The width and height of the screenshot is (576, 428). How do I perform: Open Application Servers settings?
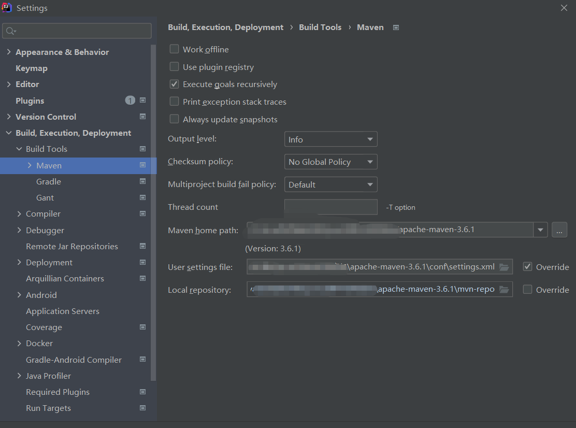pos(63,311)
